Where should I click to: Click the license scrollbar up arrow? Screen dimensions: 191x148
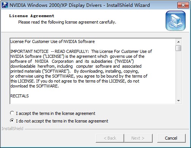pyautogui.click(x=178, y=42)
